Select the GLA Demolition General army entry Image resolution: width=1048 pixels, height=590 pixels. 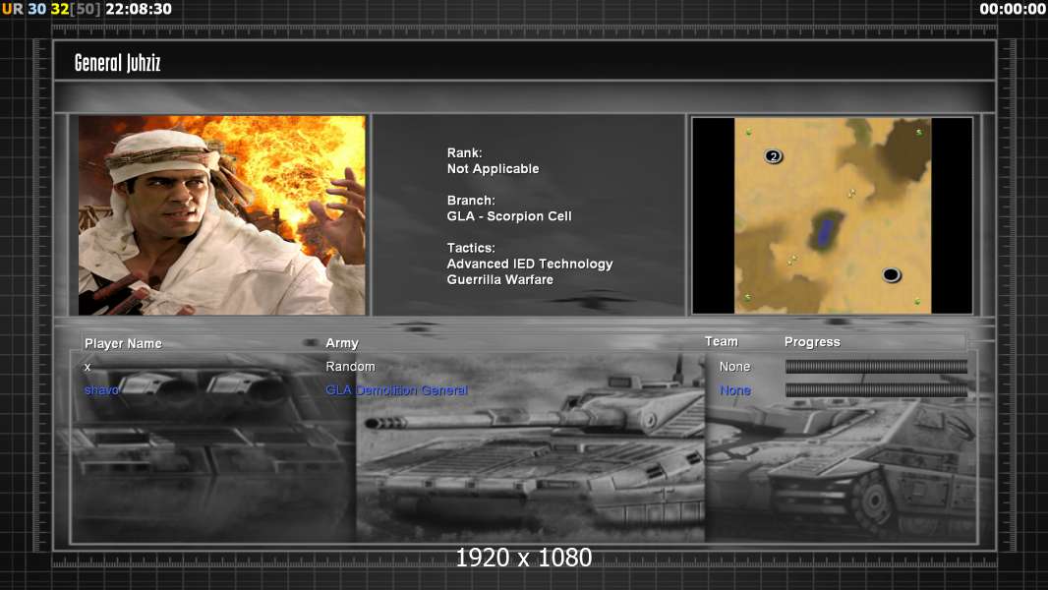396,390
